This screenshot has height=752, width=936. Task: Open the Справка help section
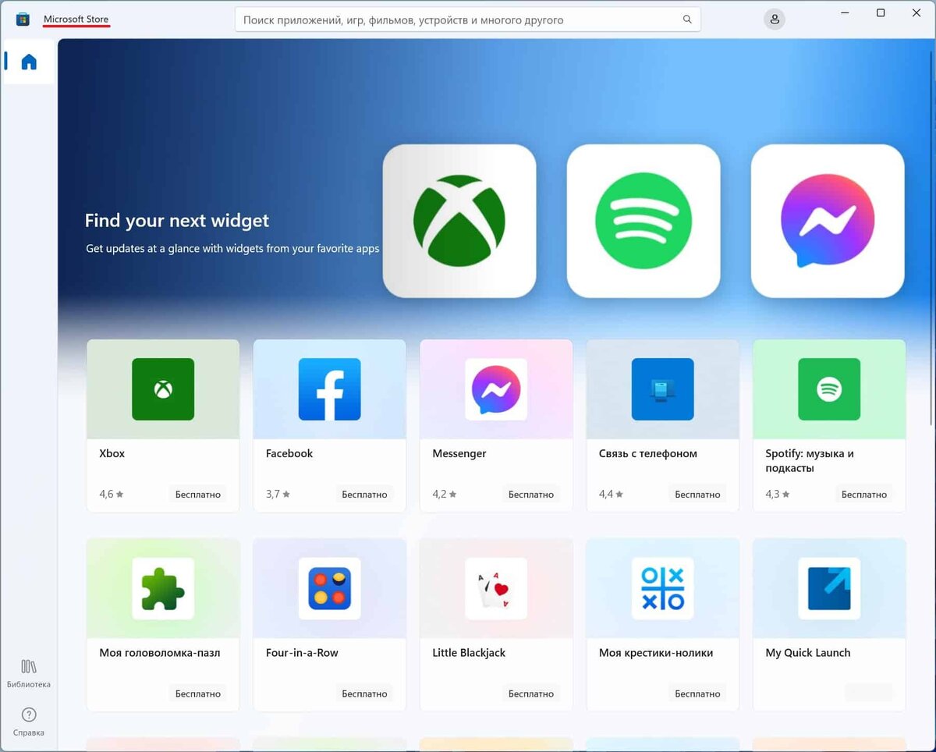point(29,722)
